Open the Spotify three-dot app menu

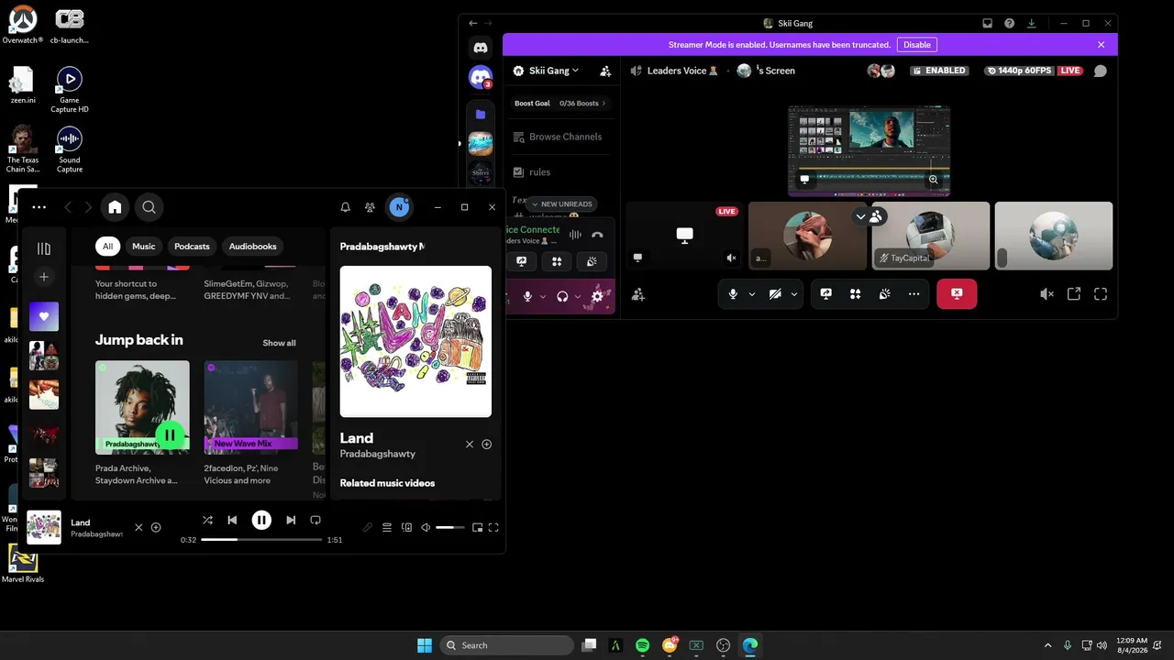[39, 207]
